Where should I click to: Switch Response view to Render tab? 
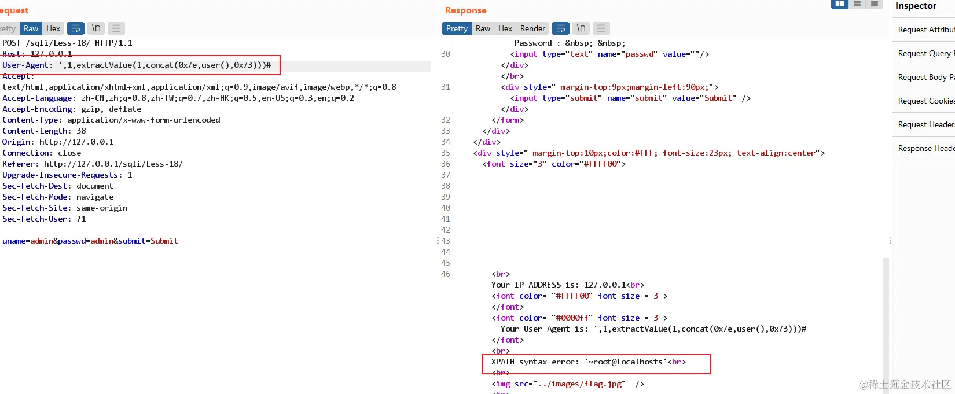(x=532, y=28)
